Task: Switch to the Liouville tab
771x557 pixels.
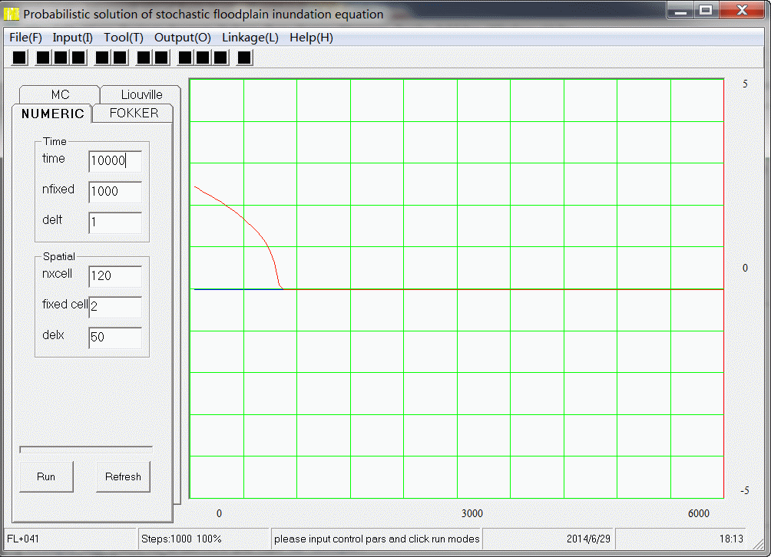Action: point(141,94)
